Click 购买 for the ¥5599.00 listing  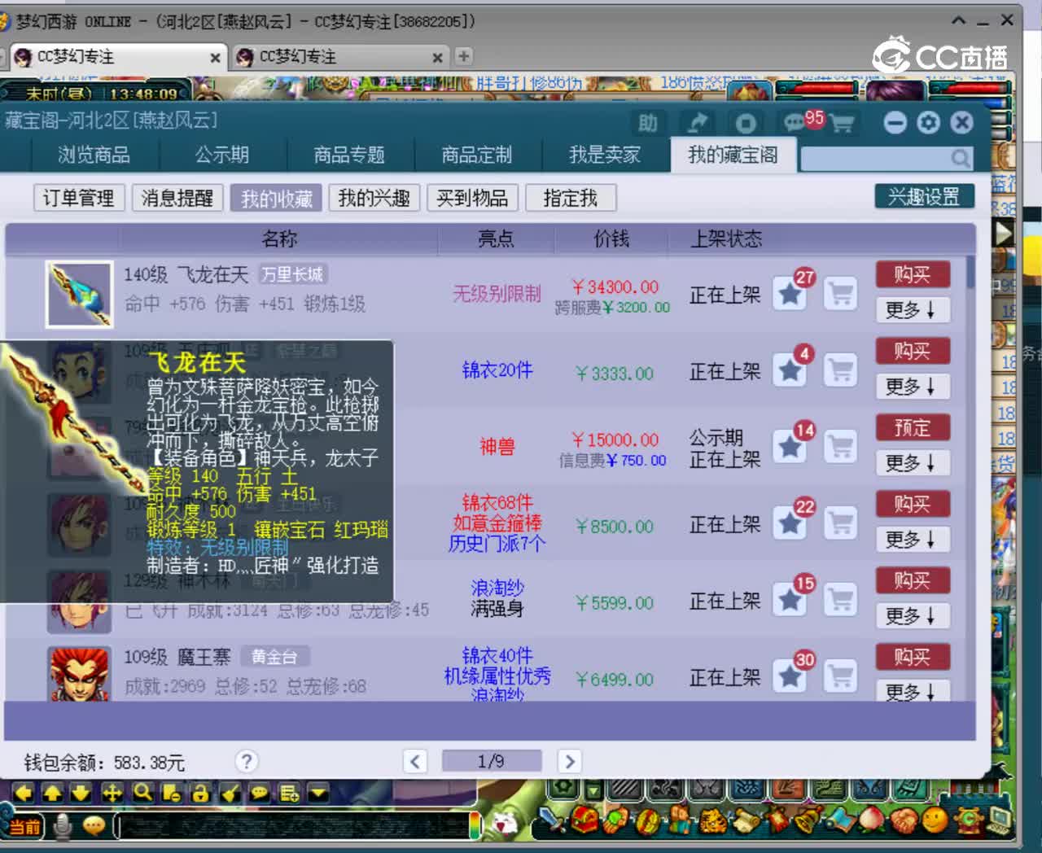(913, 580)
